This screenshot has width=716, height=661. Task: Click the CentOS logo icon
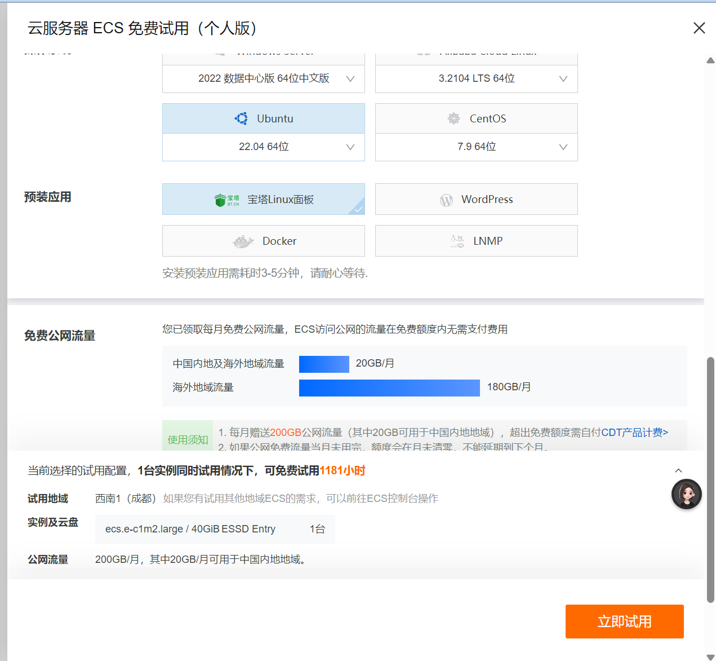tap(453, 118)
